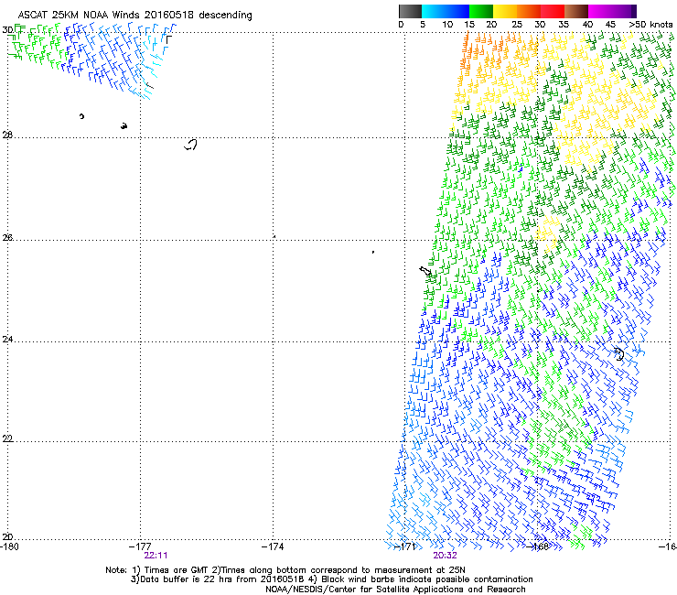
Task: Click the brown 35-40 knots legend swatch
Action: click(576, 11)
